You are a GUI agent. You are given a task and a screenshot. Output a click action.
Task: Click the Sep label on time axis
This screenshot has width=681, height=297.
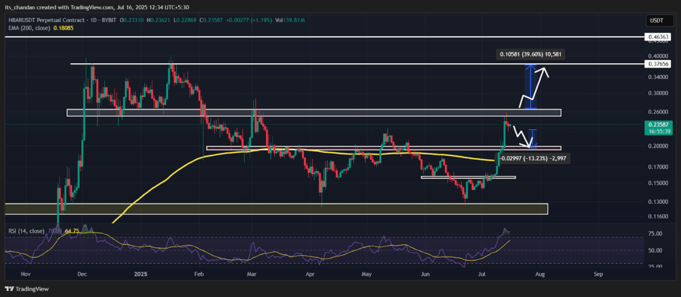[x=598, y=275]
